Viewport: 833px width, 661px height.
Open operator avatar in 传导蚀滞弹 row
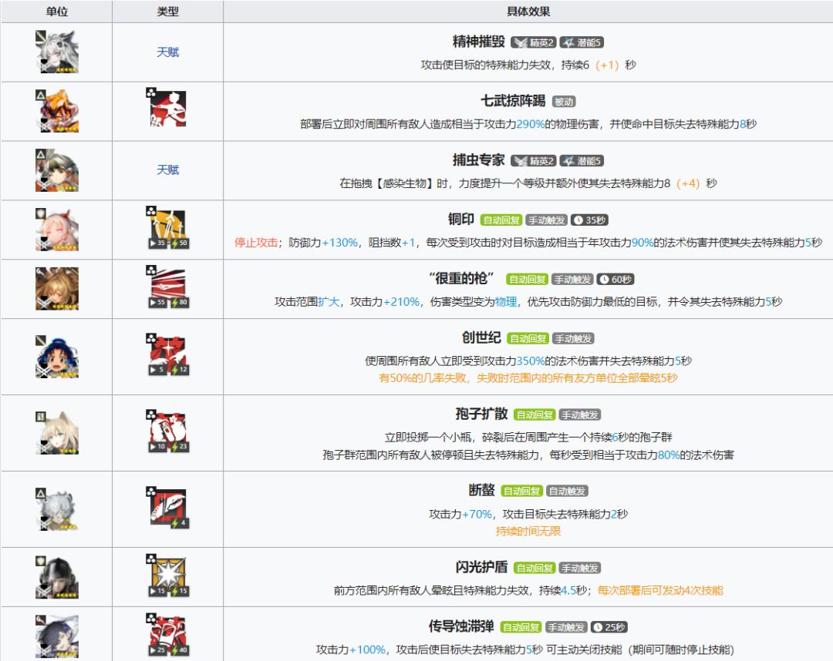click(57, 636)
